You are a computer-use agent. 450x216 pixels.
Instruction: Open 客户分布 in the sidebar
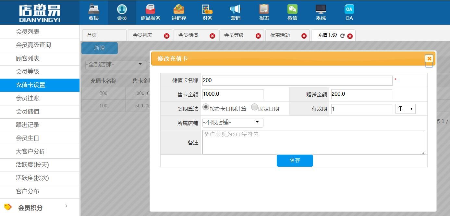[x=40, y=191]
